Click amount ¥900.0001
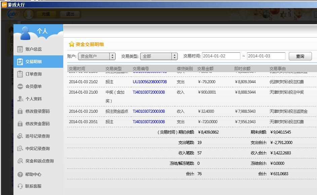Screen dimensions: 317x195 207,92
